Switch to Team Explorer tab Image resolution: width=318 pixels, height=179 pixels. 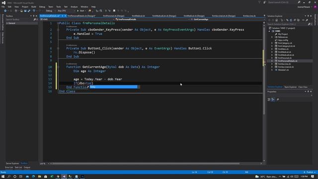coord(290,87)
